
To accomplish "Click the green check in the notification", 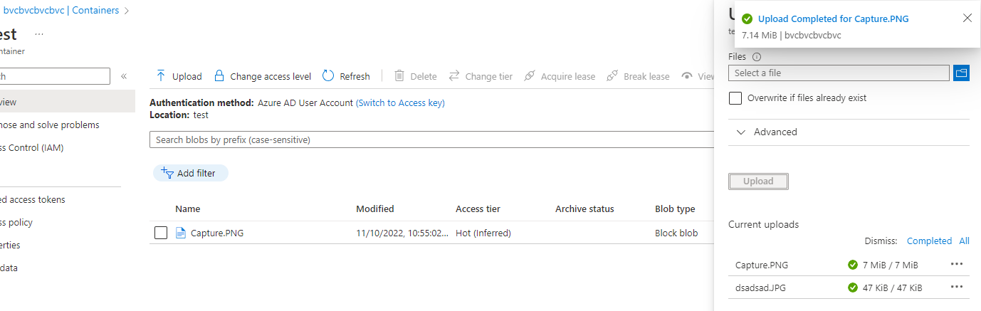I will click(x=747, y=19).
